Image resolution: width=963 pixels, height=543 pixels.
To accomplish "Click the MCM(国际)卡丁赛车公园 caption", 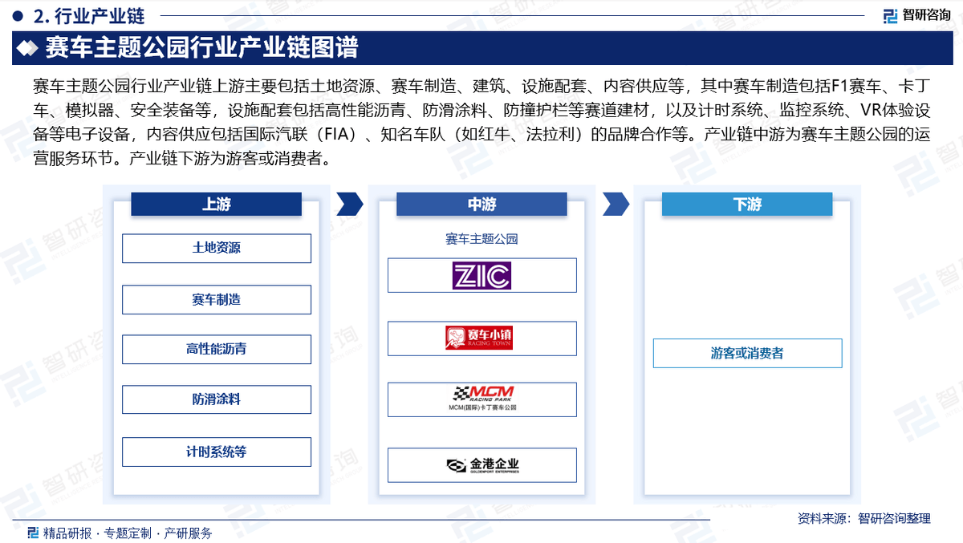I will 482,407.
